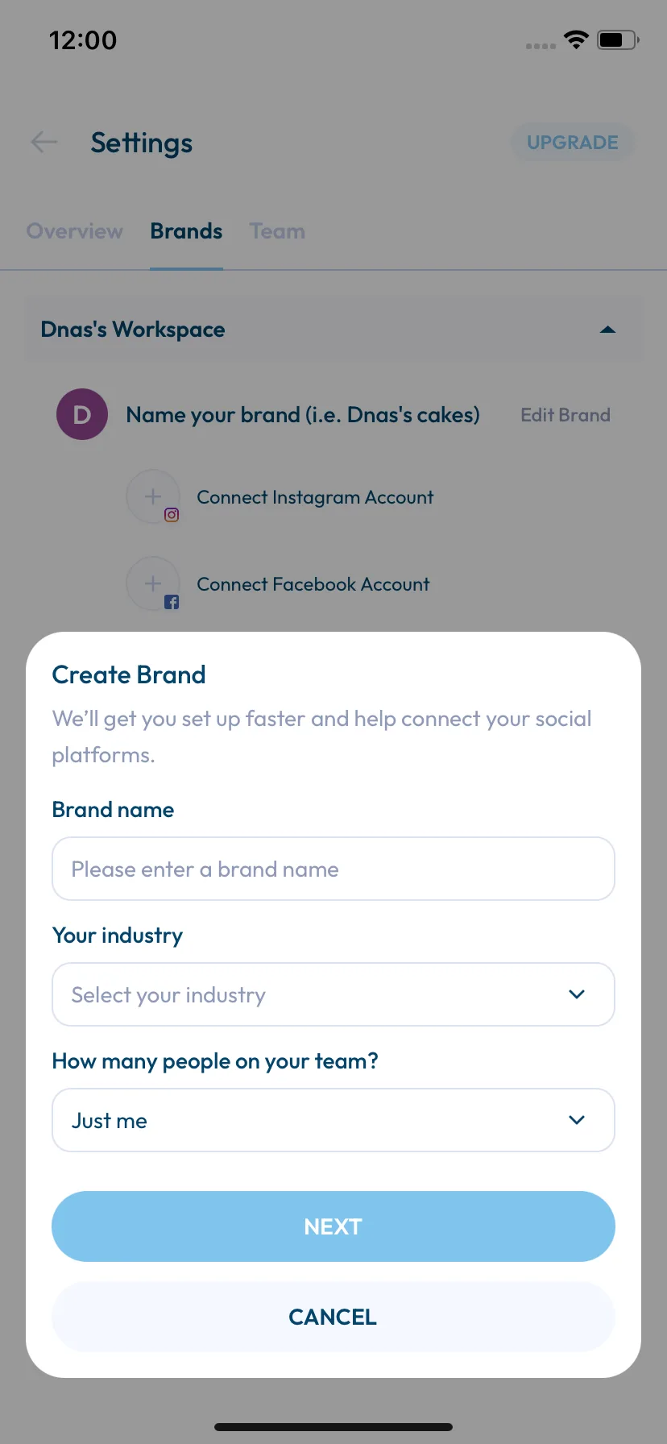Switch to the Team tab
Viewport: 667px width, 1444px height.
point(277,231)
